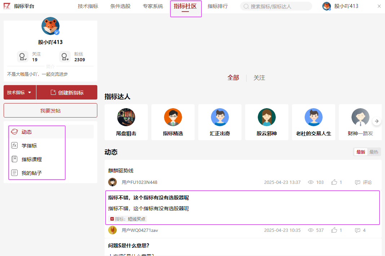Image resolution: width=385 pixels, height=256 pixels.
Task: Click the 动态 planet icon in sidebar
Action: 14,132
